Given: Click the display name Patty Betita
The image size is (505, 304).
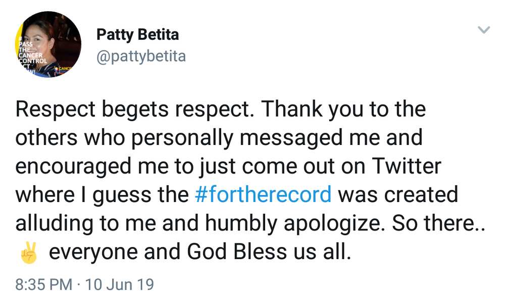Looking at the screenshot, I should [137, 34].
